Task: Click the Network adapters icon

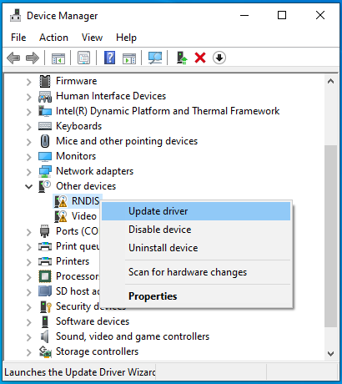Action: 45,171
